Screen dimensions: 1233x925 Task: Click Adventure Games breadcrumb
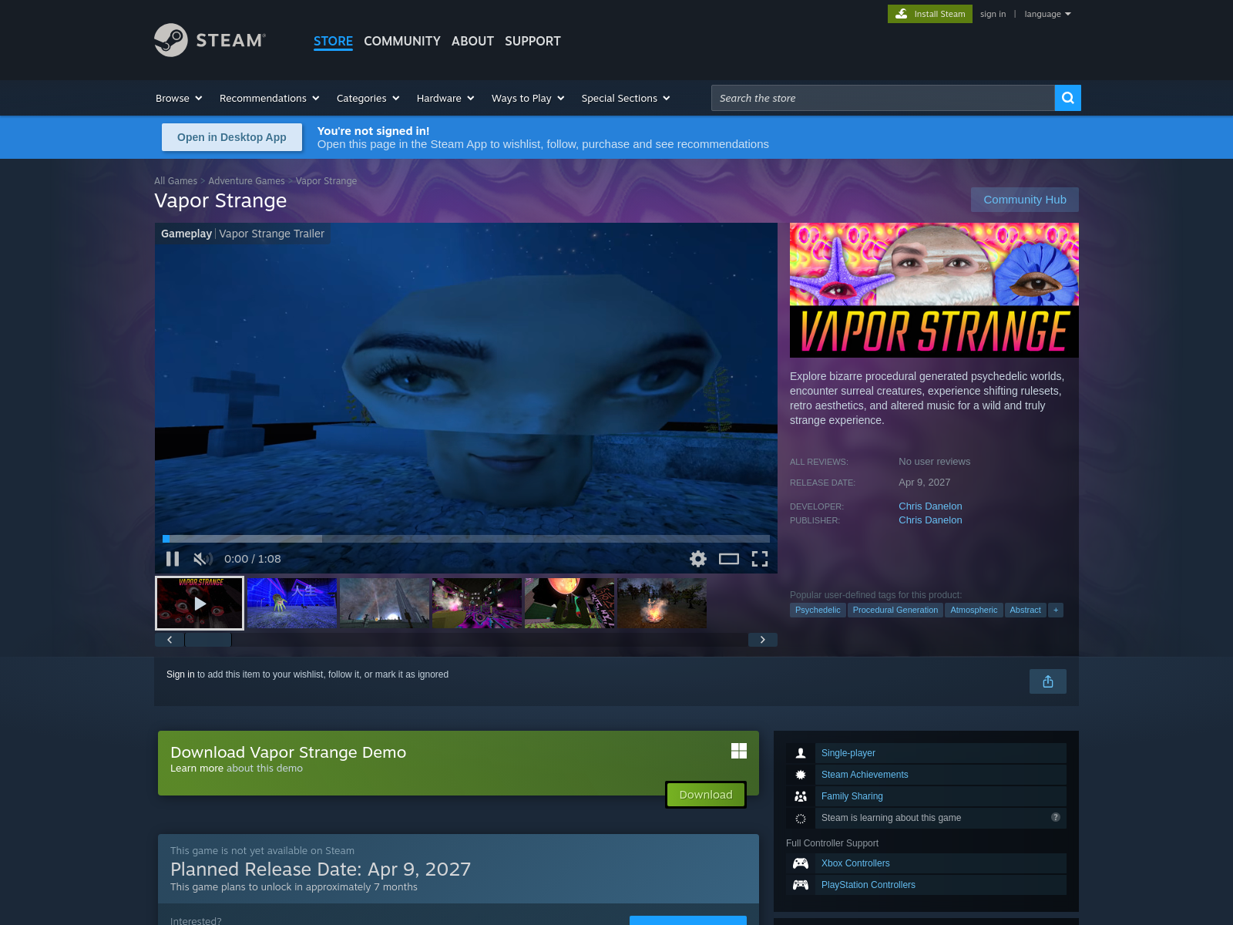[x=247, y=181]
